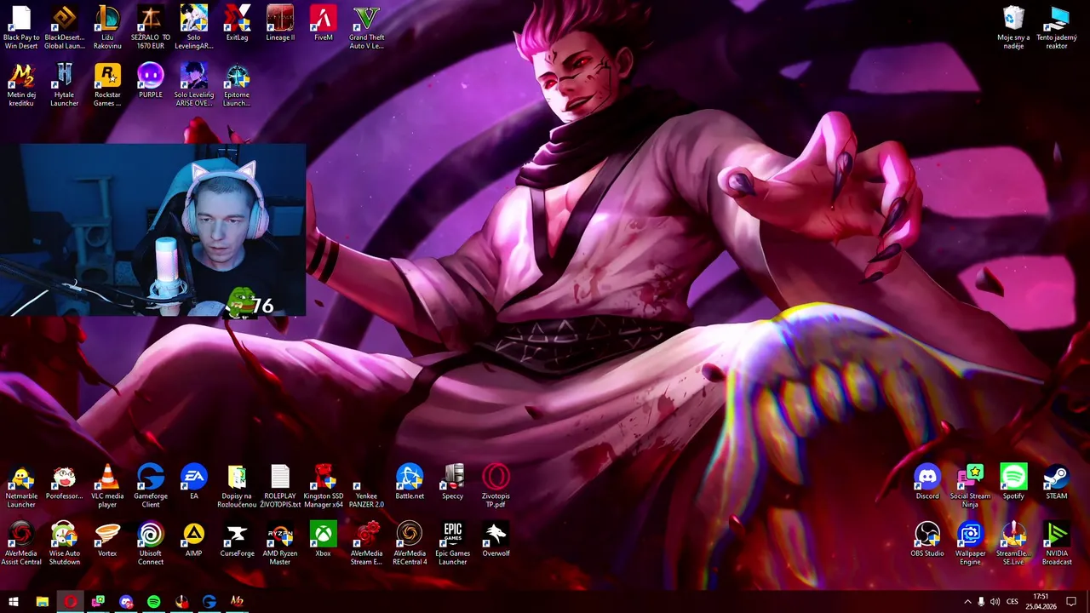1090x613 pixels.
Task: Open the clock showing 17:51
Action: click(x=1041, y=601)
